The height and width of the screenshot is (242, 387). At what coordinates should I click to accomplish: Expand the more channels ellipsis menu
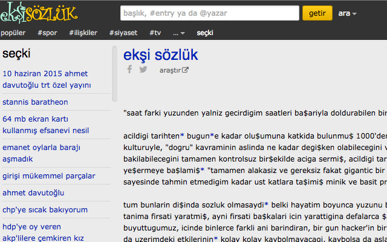[x=179, y=33]
